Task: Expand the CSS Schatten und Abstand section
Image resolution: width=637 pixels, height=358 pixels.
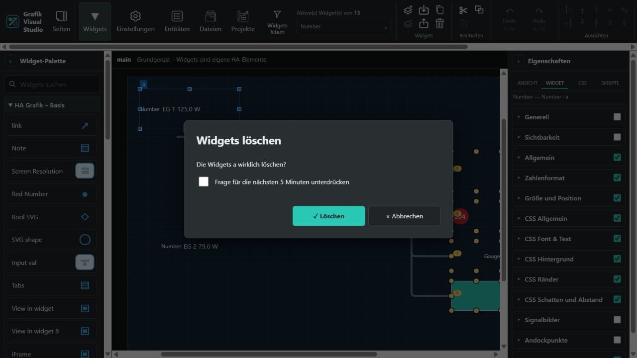Action: click(x=568, y=299)
